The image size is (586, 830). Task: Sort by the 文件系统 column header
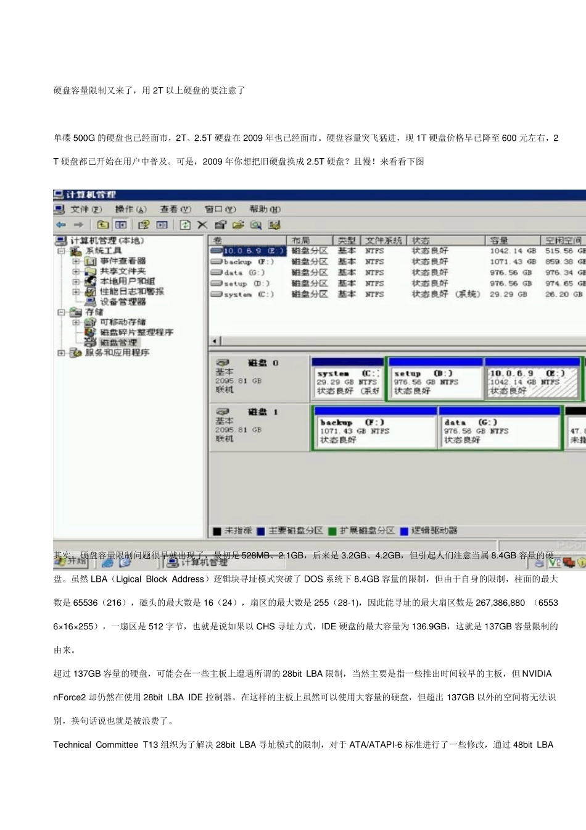click(x=383, y=240)
